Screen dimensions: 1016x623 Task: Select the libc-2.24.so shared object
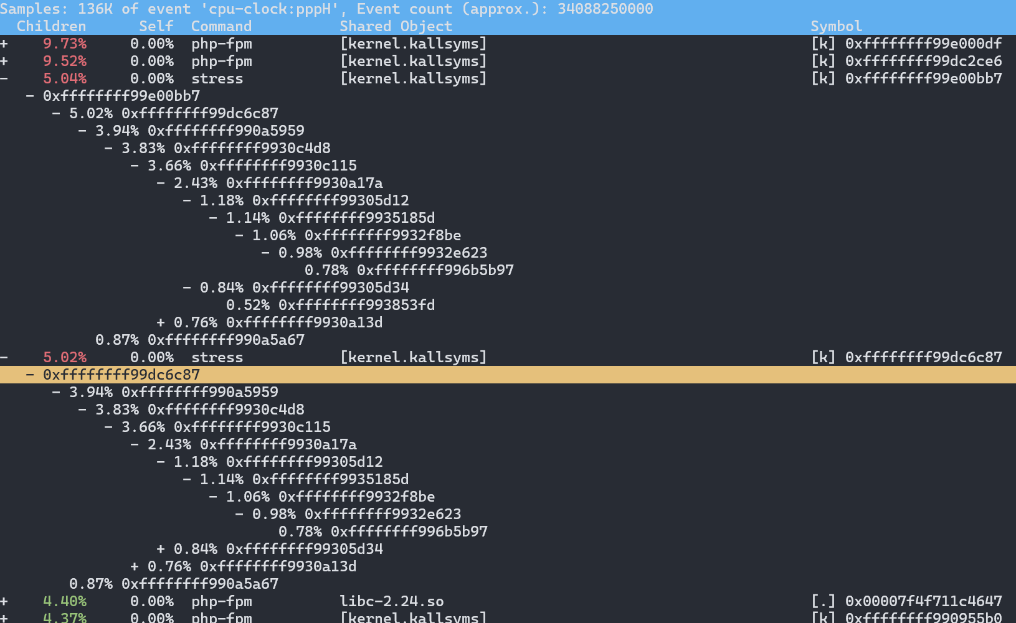click(392, 601)
